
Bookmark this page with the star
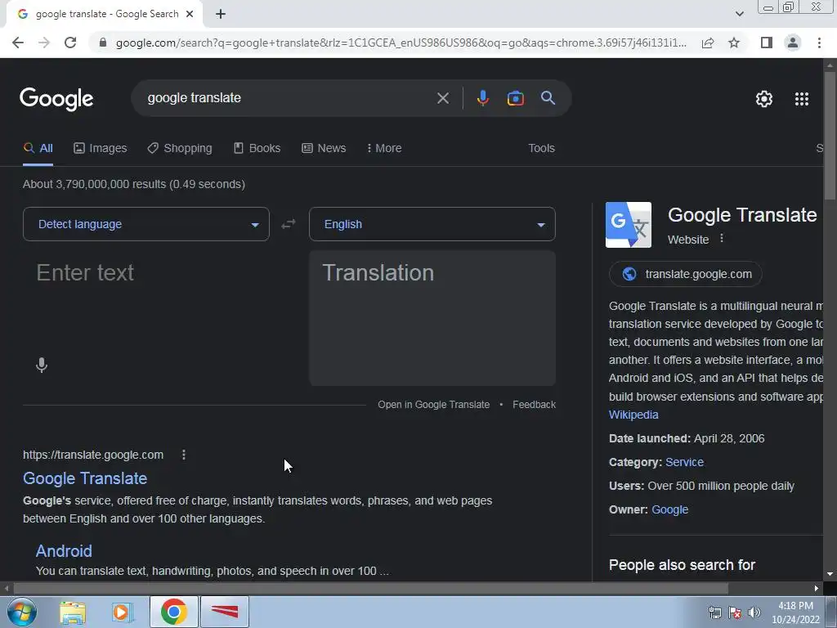tap(734, 43)
